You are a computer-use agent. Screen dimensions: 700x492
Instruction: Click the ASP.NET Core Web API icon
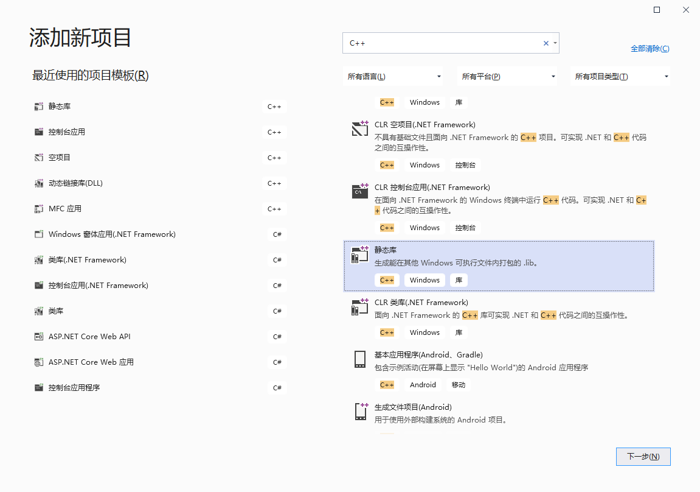click(x=39, y=337)
